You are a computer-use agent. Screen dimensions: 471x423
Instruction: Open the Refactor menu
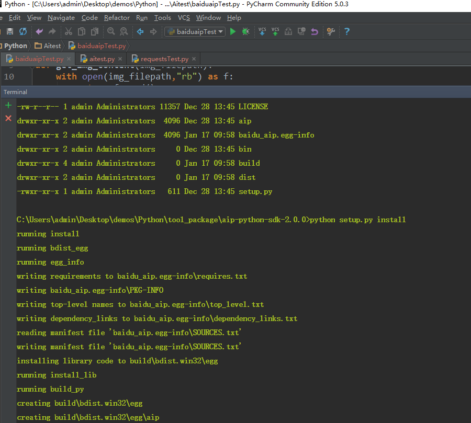[117, 18]
